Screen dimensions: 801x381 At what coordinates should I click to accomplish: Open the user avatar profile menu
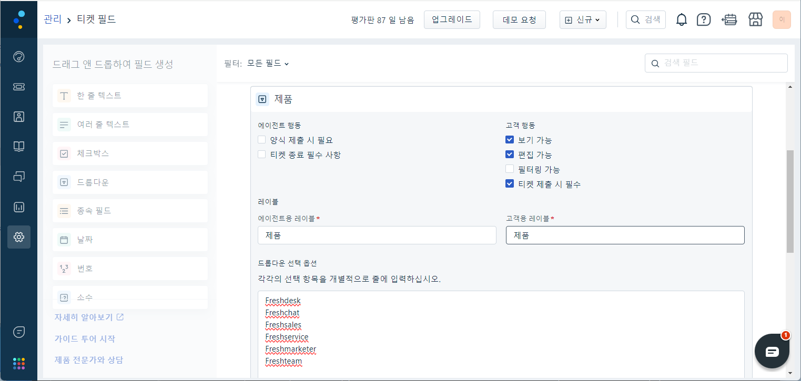click(x=782, y=20)
